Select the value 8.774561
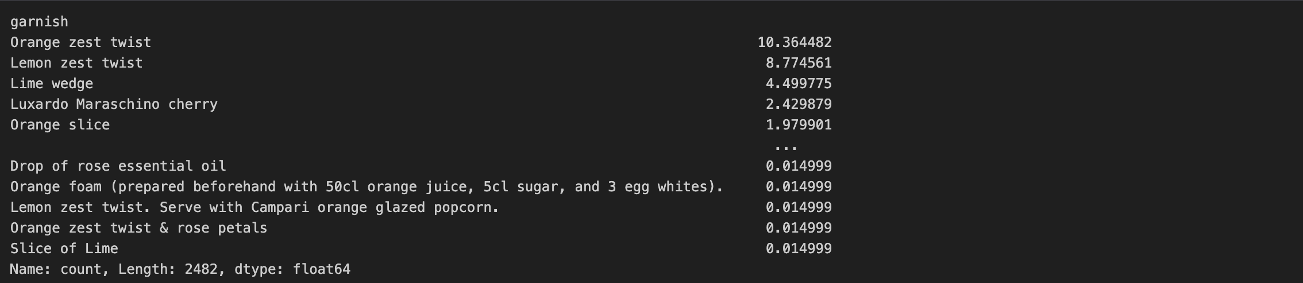The image size is (1303, 283). click(799, 63)
